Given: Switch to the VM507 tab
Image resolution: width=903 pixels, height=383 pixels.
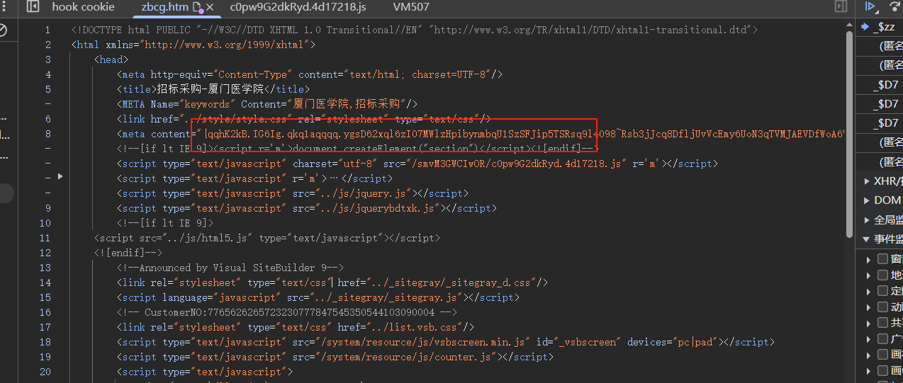Looking at the screenshot, I should (411, 7).
